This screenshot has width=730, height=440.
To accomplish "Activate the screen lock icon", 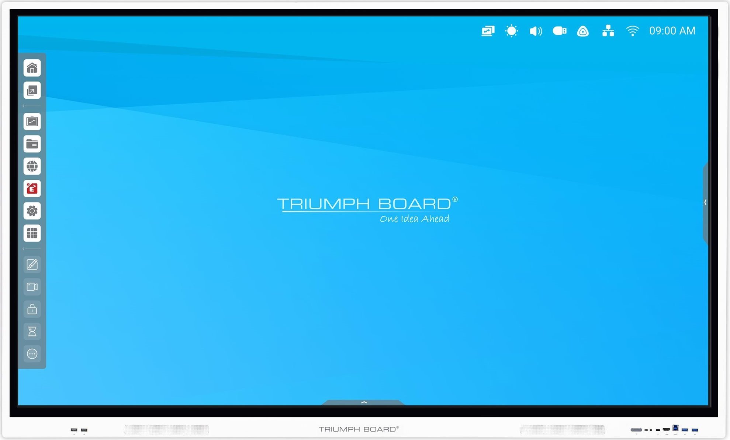I will 32,309.
